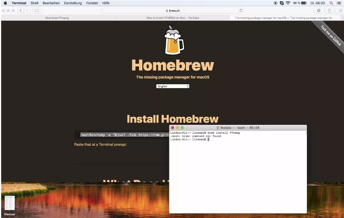Open Spotlight search magnifier
Viewport: 344px width, 218px height.
[x=331, y=3]
